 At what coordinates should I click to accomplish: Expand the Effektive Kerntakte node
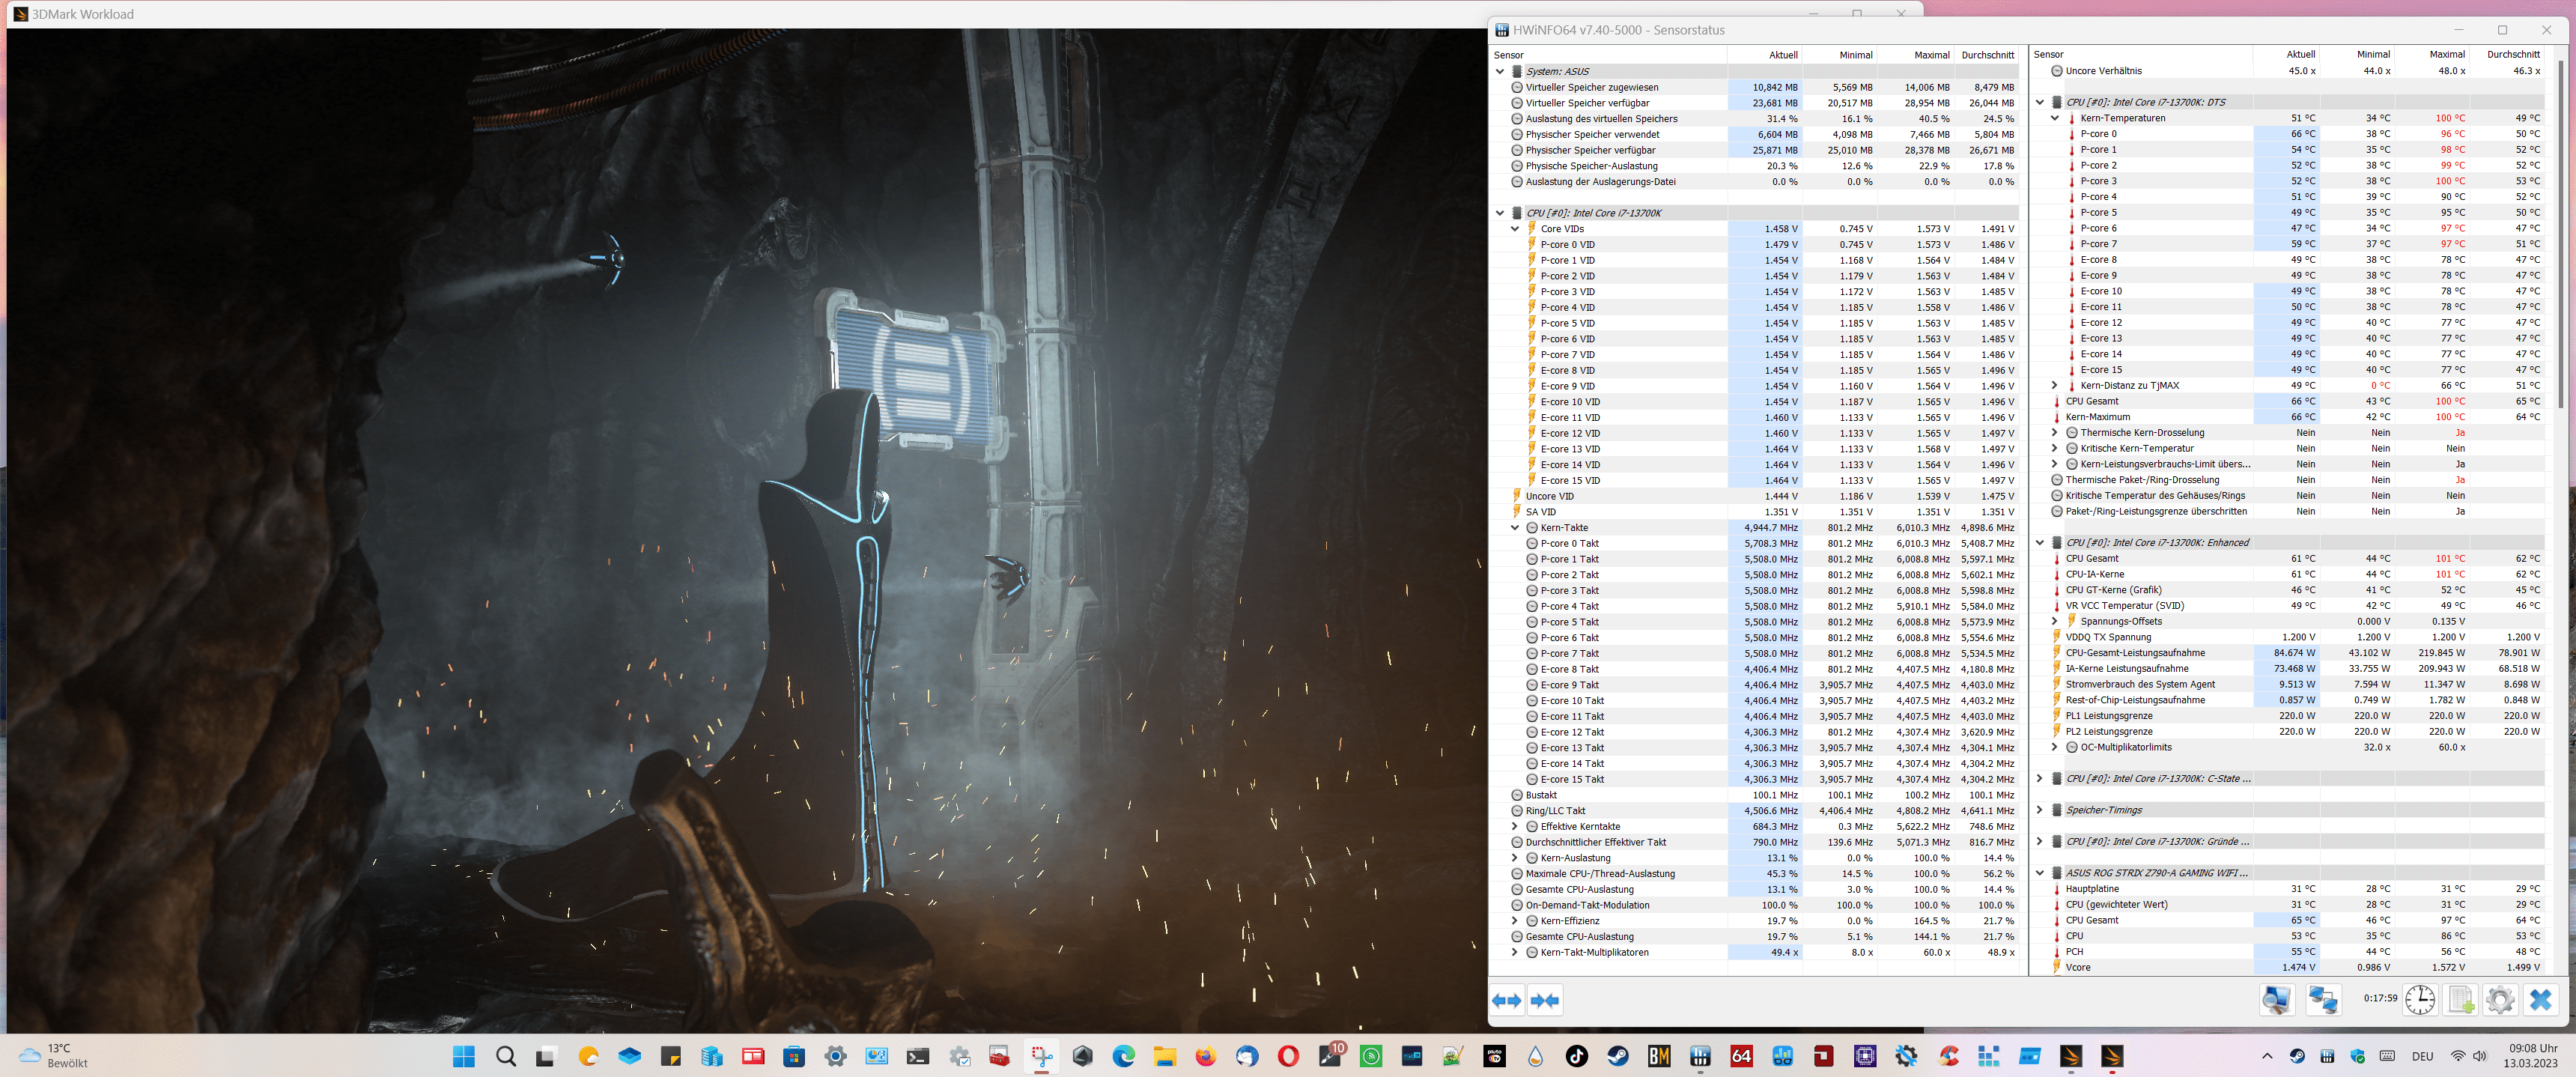[1515, 827]
